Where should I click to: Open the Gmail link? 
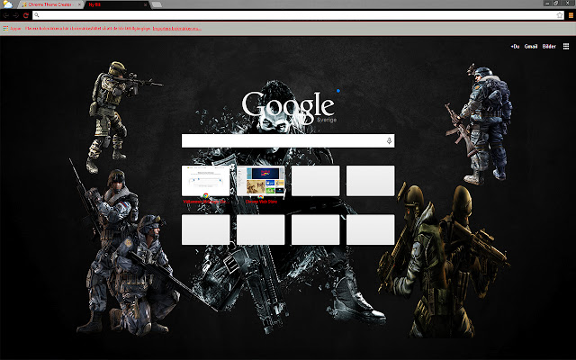531,46
